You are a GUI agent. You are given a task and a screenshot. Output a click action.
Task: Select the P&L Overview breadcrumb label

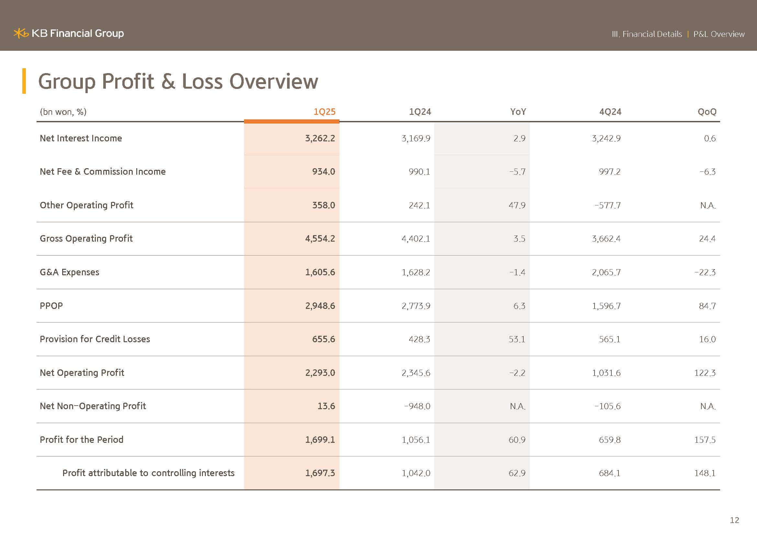(719, 34)
